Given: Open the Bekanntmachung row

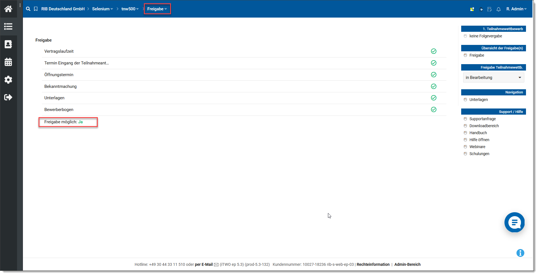Looking at the screenshot, I should 244,86.
